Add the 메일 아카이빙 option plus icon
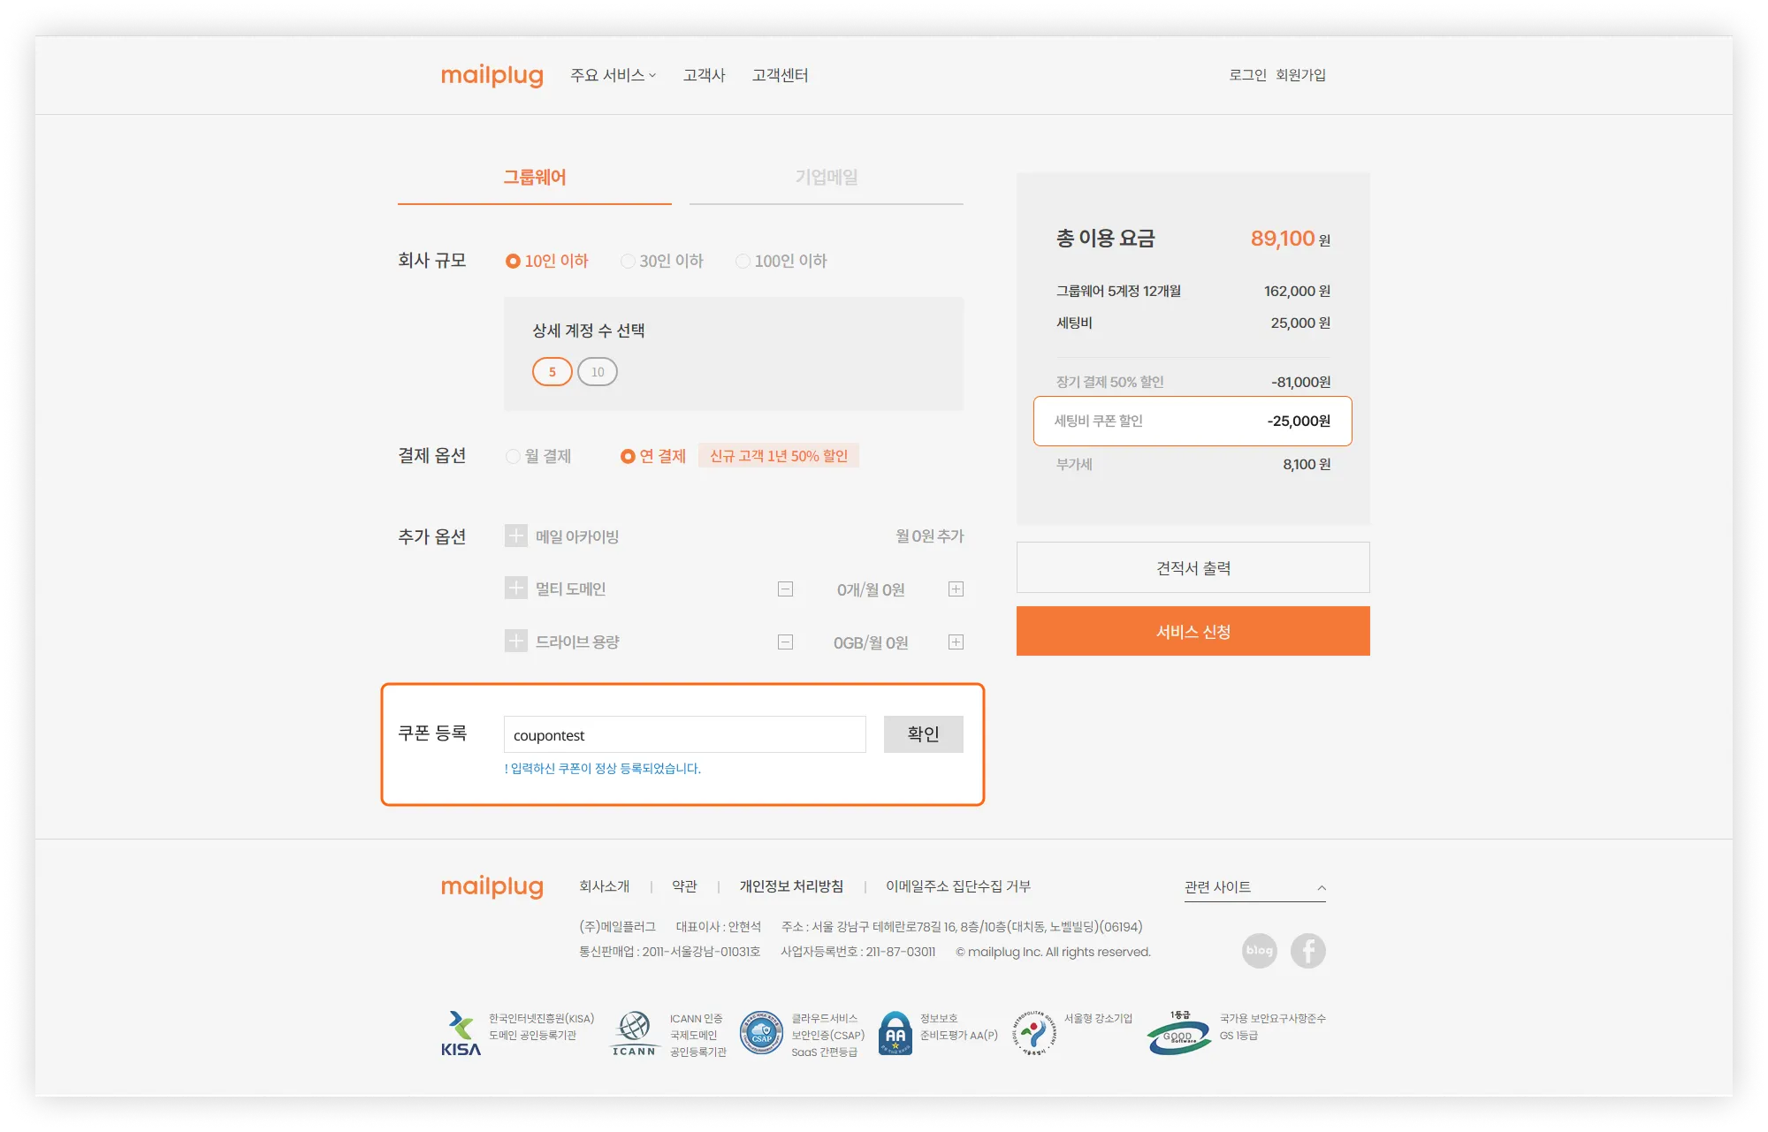This screenshot has height=1132, width=1768. pyautogui.click(x=516, y=536)
